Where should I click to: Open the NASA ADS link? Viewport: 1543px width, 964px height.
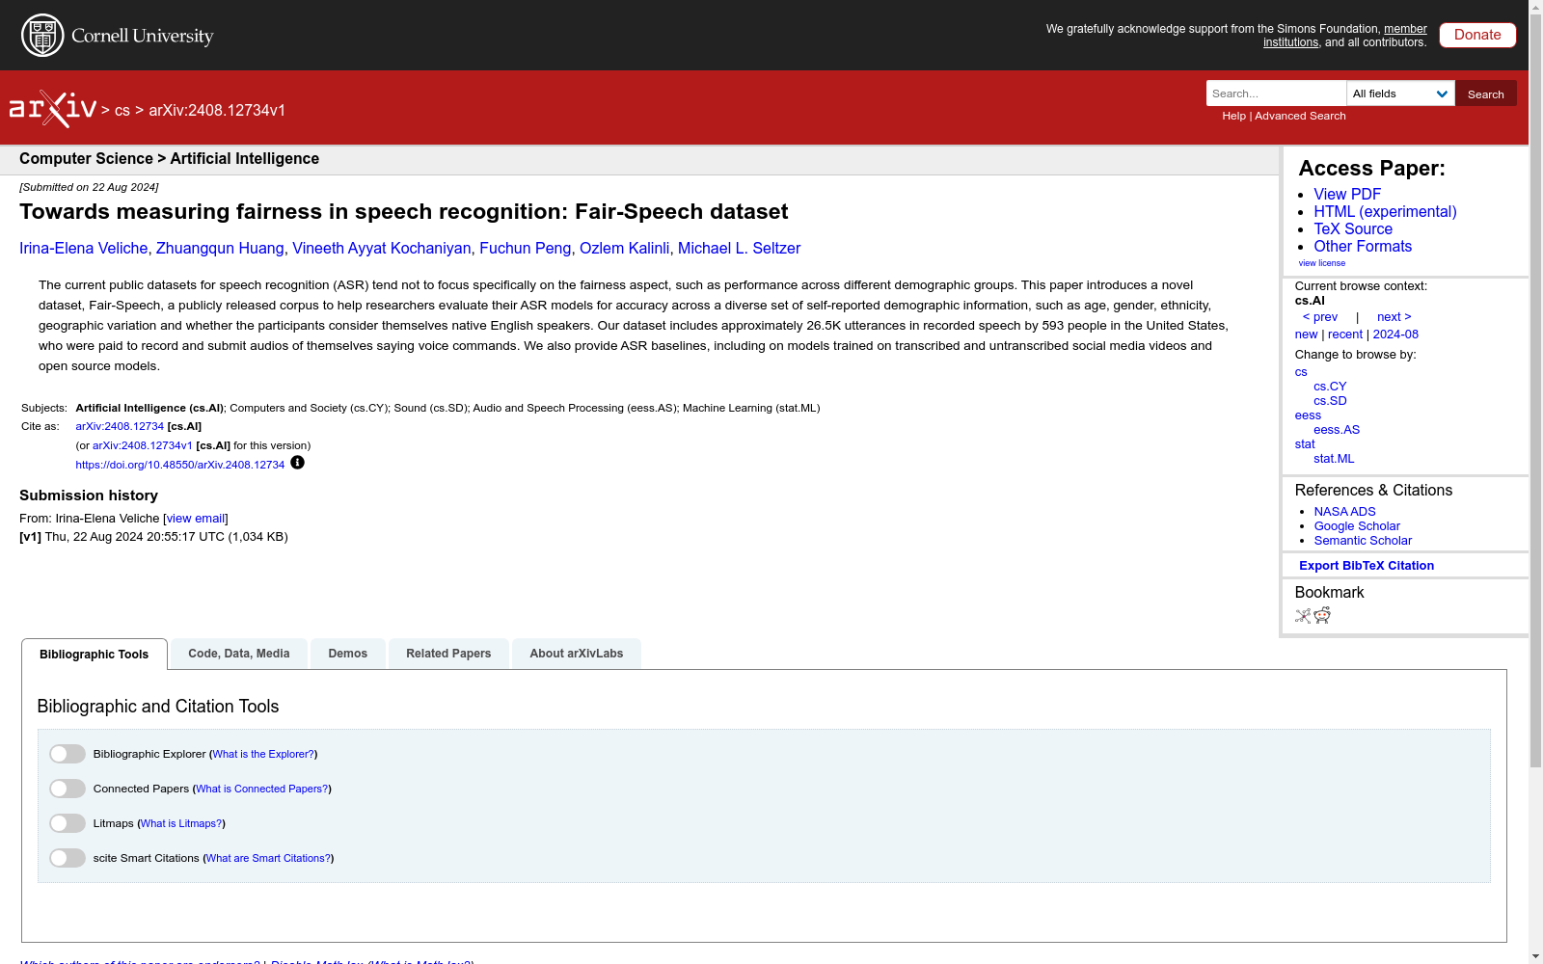(1344, 512)
